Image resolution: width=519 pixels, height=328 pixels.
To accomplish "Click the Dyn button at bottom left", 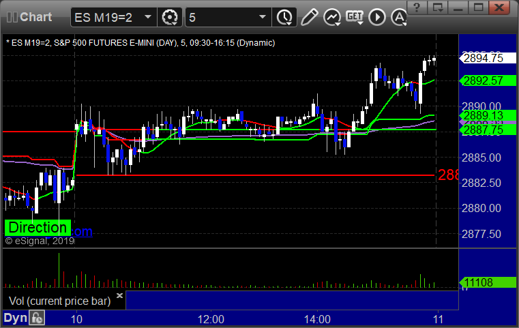I will point(15,318).
